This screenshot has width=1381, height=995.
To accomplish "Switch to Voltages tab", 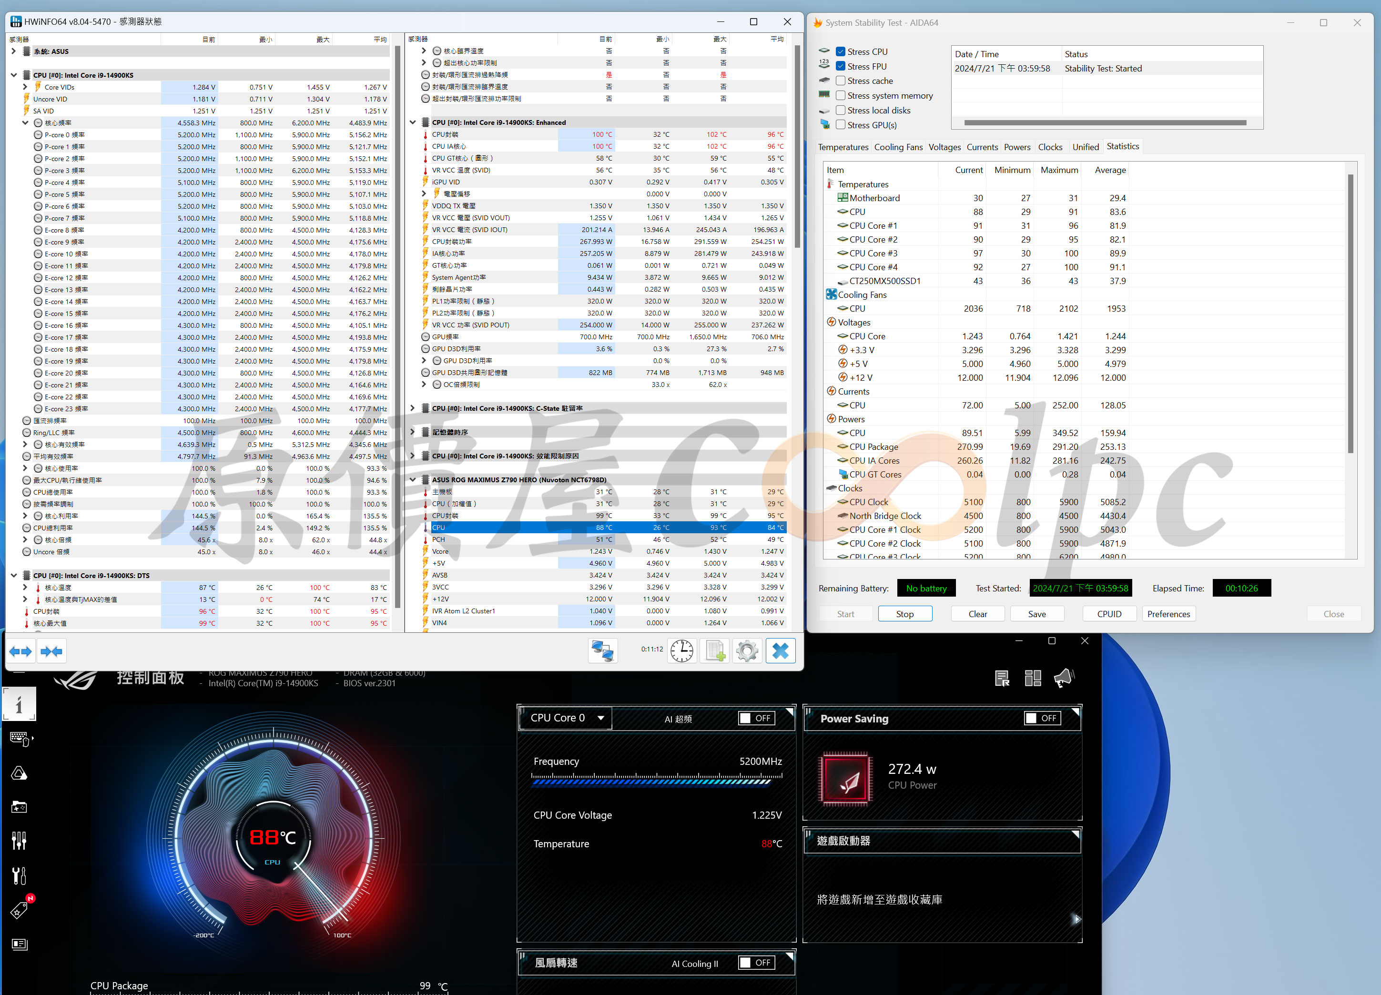I will tap(944, 147).
